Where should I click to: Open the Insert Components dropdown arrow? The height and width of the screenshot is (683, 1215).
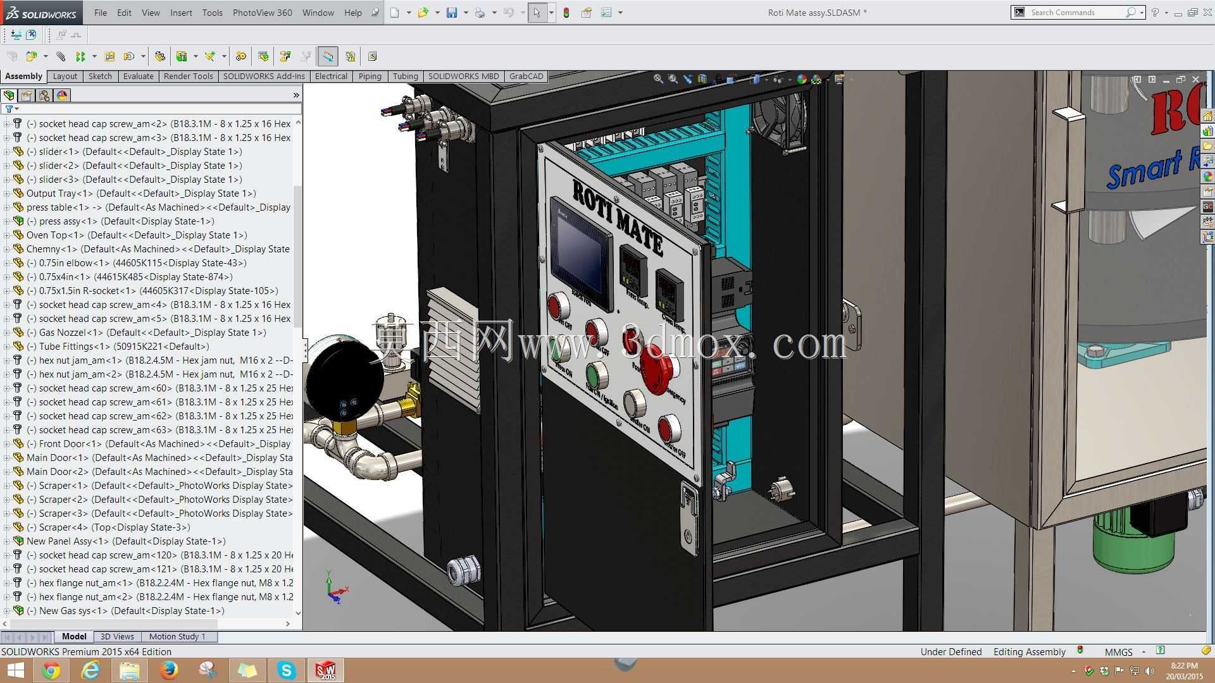[45, 56]
